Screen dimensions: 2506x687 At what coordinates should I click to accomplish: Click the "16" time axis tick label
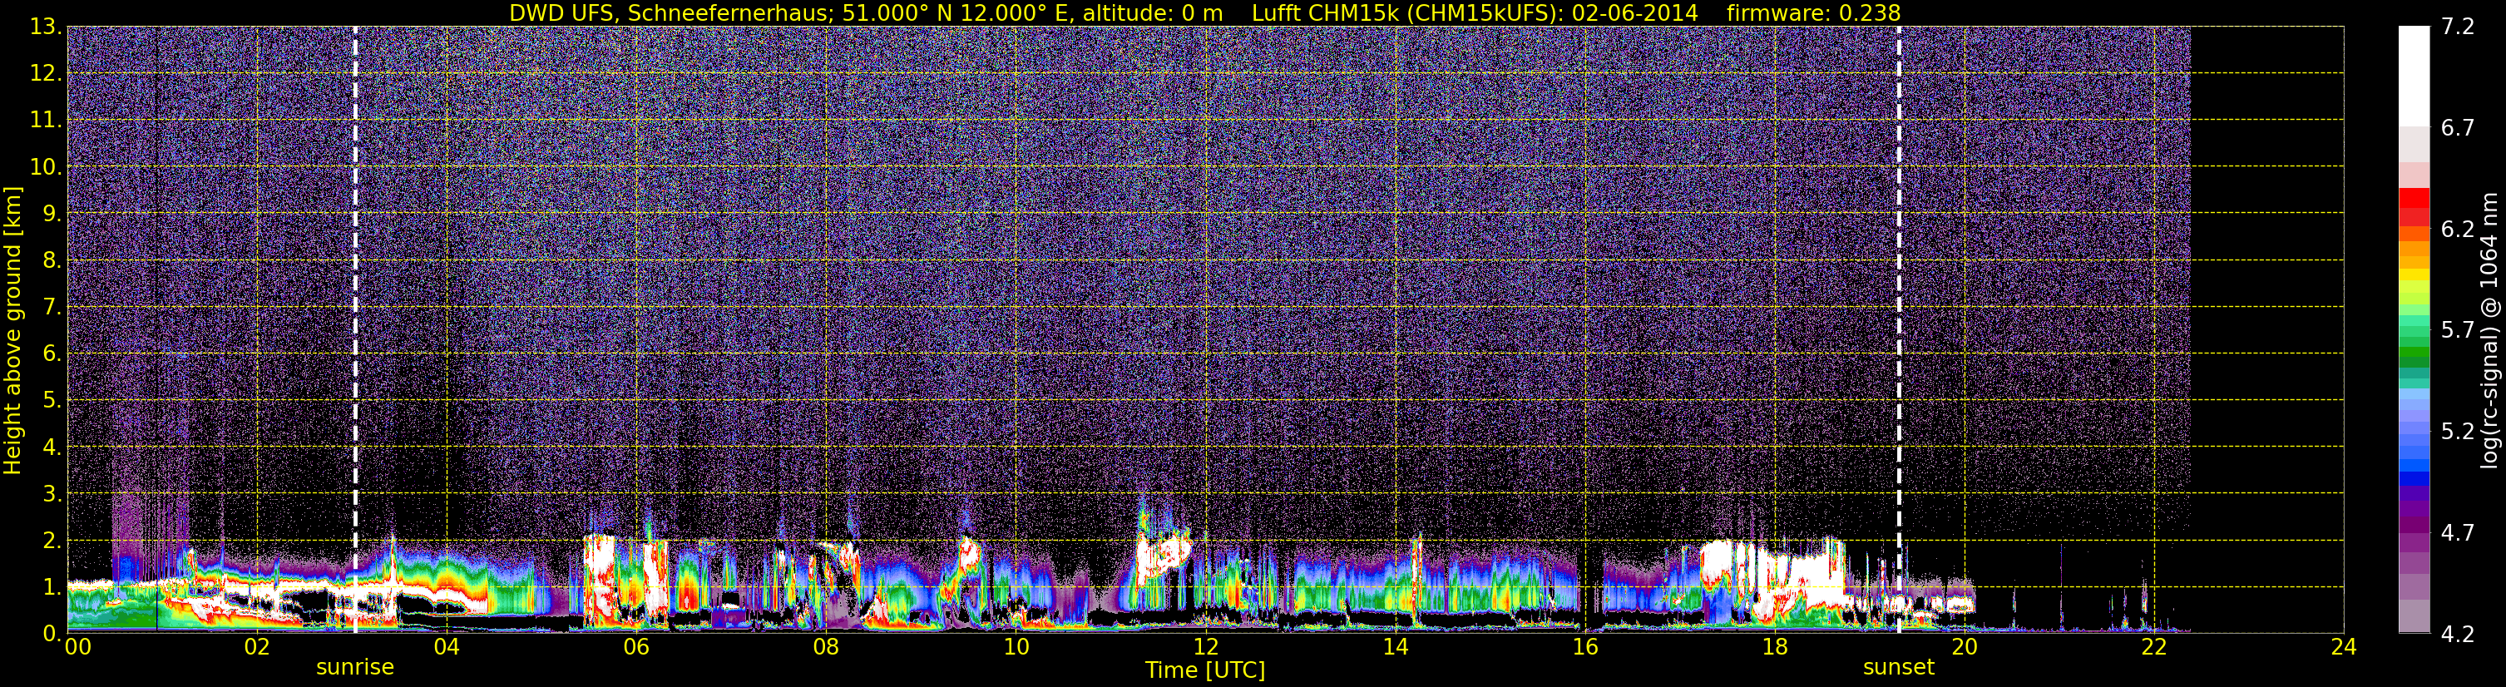(x=1584, y=647)
